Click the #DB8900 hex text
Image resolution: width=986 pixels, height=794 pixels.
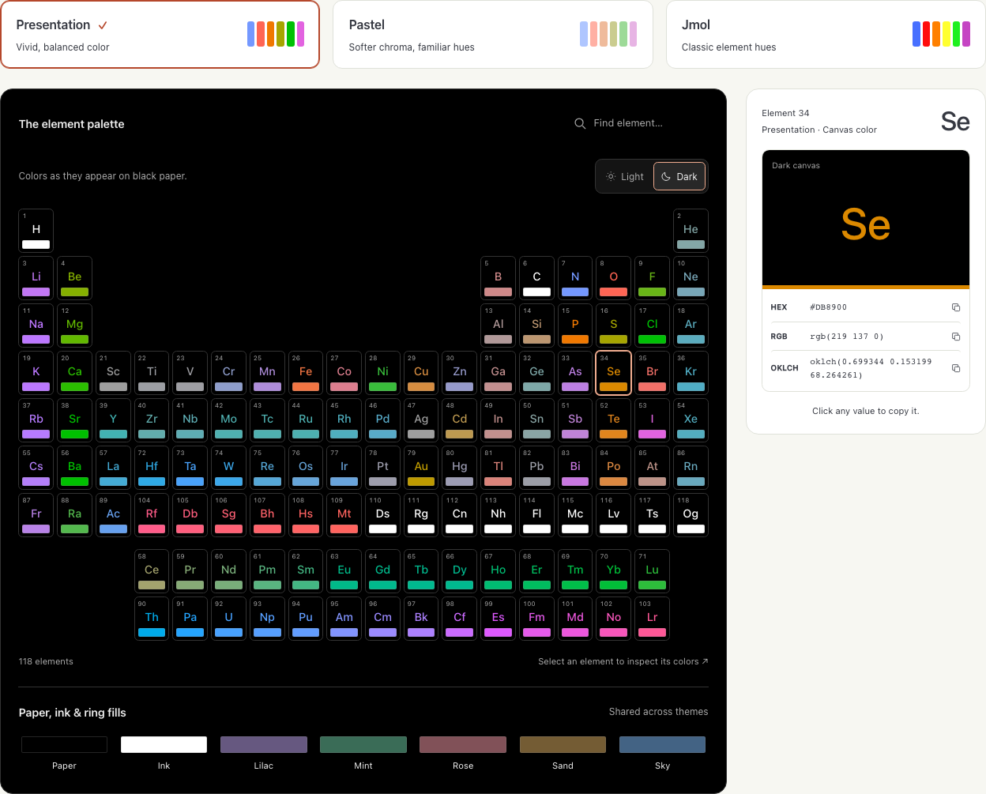(828, 307)
